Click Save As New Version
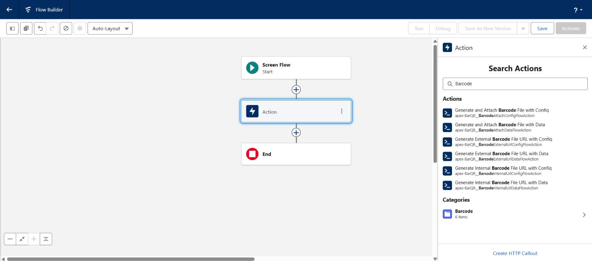The height and width of the screenshot is (261, 592). tap(488, 28)
